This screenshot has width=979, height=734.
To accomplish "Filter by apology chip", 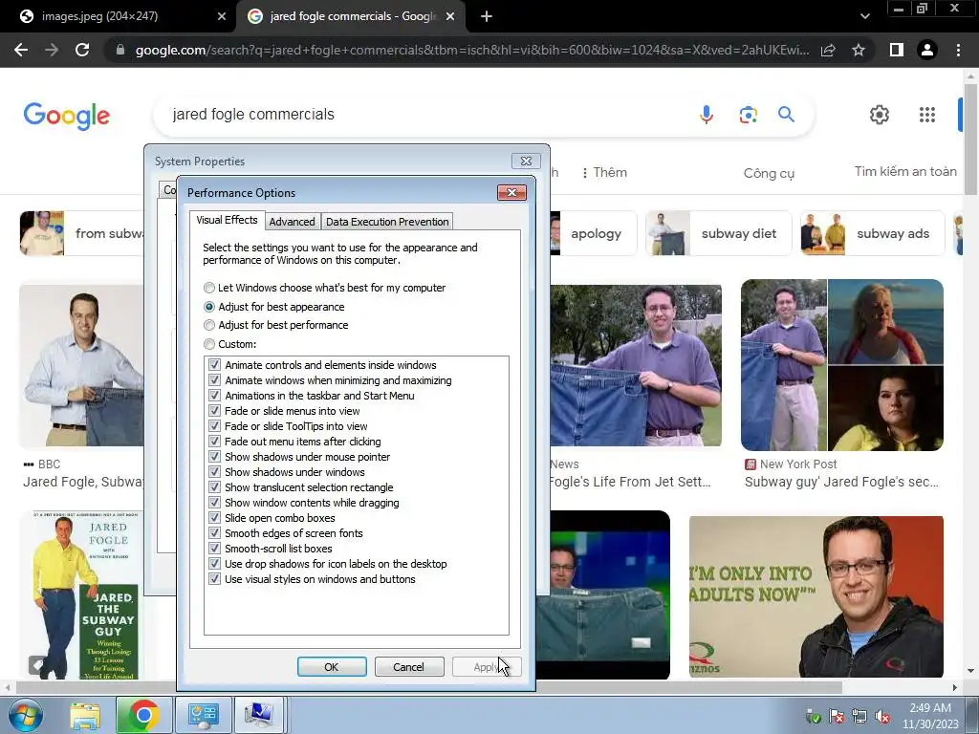I will tap(593, 233).
